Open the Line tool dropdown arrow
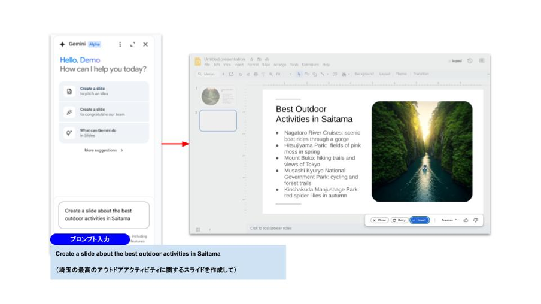Viewport: 541px width, 304px height. point(327,74)
